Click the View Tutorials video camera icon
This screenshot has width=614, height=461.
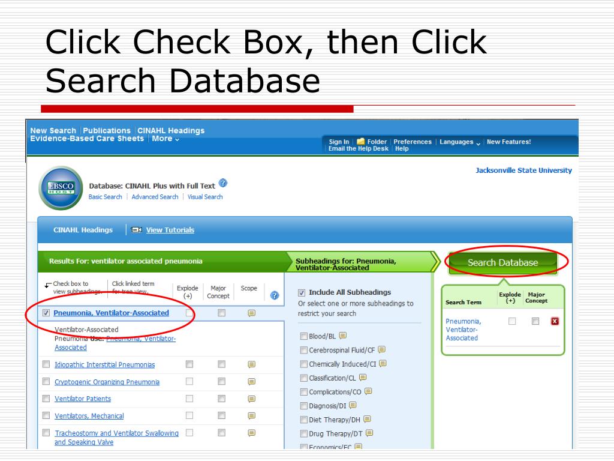136,230
